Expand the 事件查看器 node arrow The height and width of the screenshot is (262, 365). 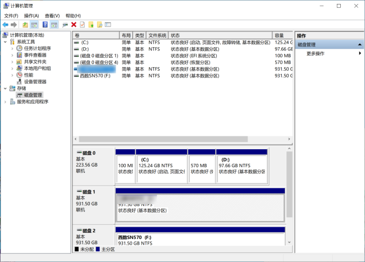click(x=12, y=56)
